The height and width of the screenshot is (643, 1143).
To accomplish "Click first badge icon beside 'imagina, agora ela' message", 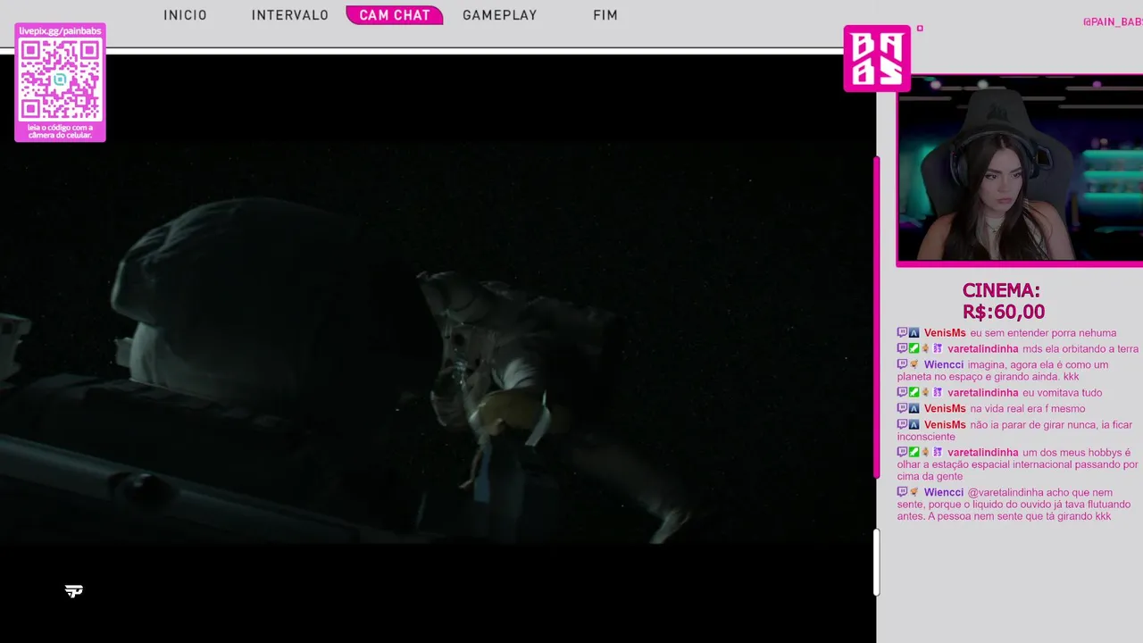I will tap(902, 365).
